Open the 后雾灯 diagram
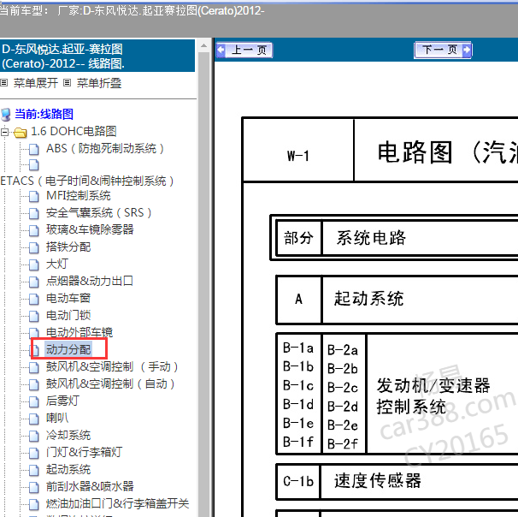This screenshot has height=517, width=518. (62, 401)
